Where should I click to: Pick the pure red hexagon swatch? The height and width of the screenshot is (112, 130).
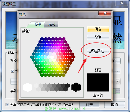(66, 57)
